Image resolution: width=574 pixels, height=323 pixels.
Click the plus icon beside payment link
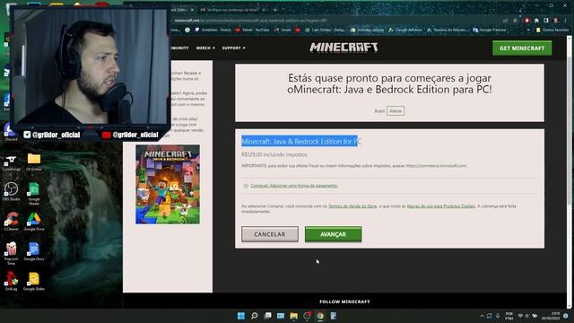(x=246, y=186)
